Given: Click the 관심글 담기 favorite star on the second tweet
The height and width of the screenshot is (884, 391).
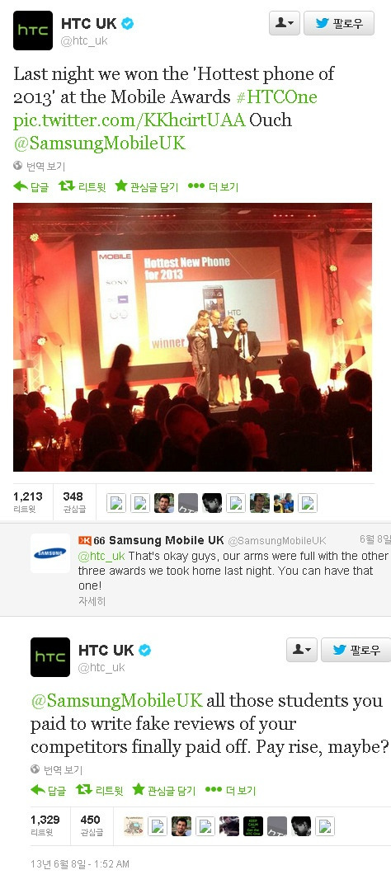Looking at the screenshot, I should [x=139, y=789].
